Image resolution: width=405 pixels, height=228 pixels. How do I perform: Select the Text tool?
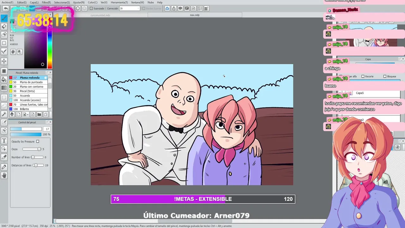[4, 140]
